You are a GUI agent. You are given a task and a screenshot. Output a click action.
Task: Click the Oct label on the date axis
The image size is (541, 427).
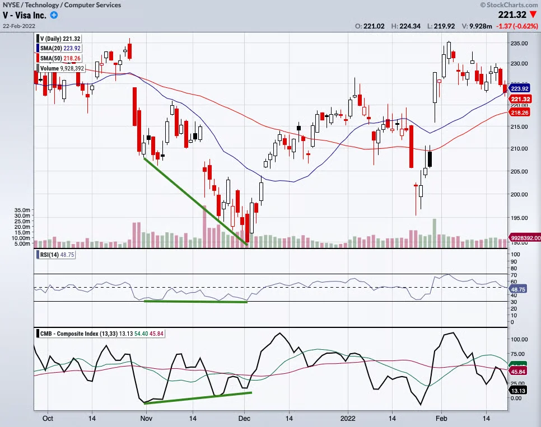pyautogui.click(x=48, y=419)
